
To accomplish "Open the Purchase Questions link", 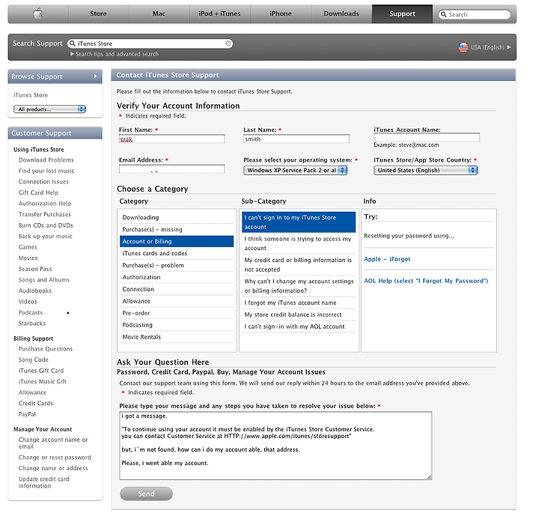I will tap(46, 349).
